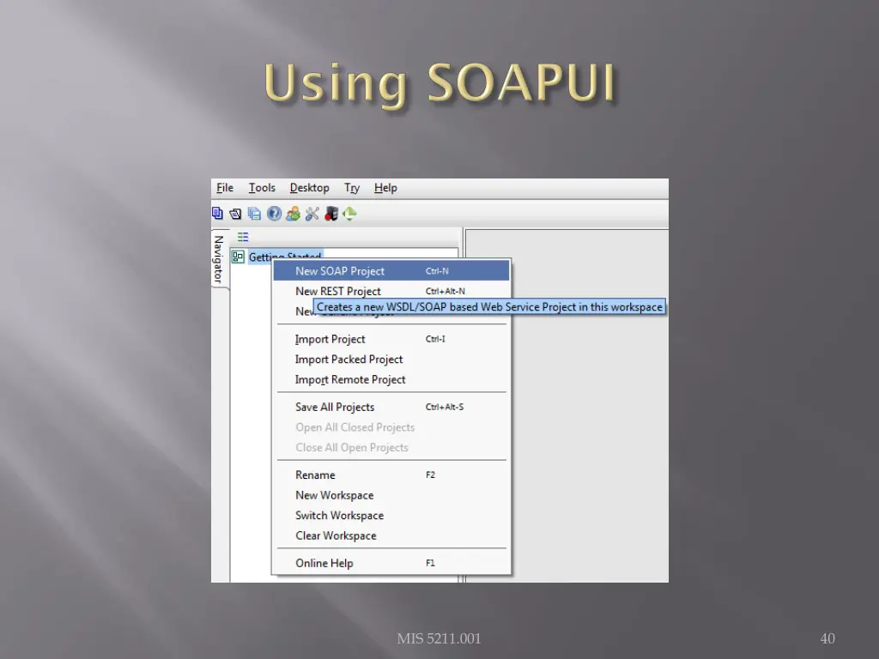The image size is (879, 659).
Task: Open preferences via wrench and screwdriver icon
Action: point(312,214)
